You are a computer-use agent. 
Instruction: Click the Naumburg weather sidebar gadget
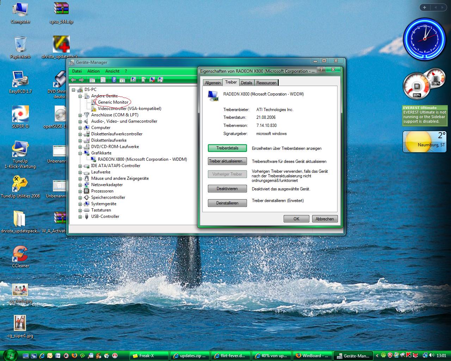pos(425,142)
